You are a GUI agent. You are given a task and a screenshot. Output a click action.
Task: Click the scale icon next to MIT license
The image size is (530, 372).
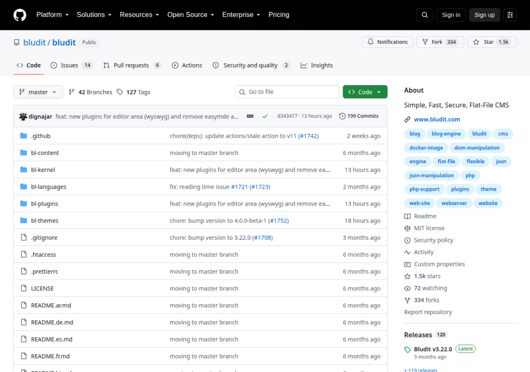(x=407, y=228)
